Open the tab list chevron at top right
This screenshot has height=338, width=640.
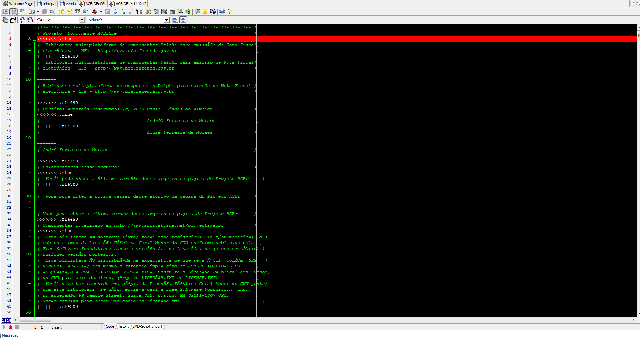click(633, 3)
